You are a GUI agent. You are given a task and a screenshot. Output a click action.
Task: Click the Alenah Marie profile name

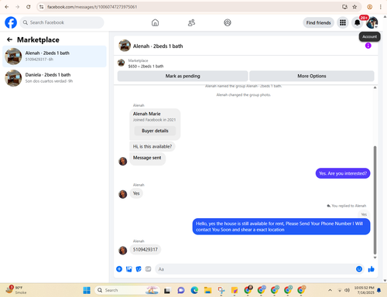pyautogui.click(x=147, y=114)
